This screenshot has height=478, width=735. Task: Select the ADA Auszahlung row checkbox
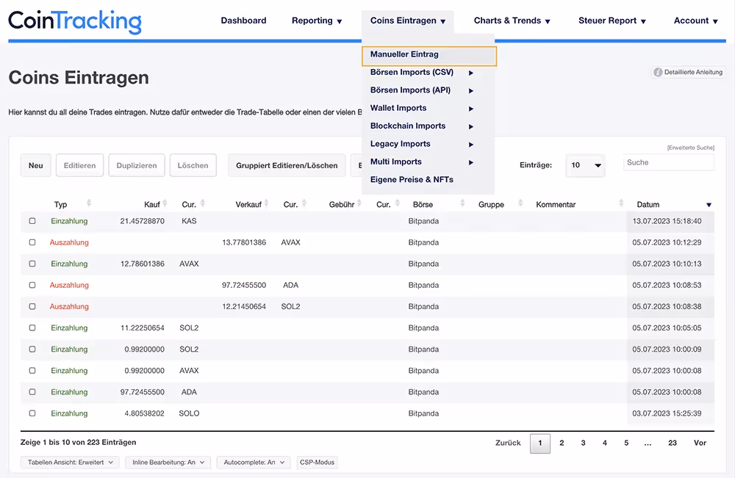32,285
